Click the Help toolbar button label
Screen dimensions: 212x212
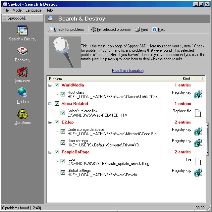pos(162,29)
